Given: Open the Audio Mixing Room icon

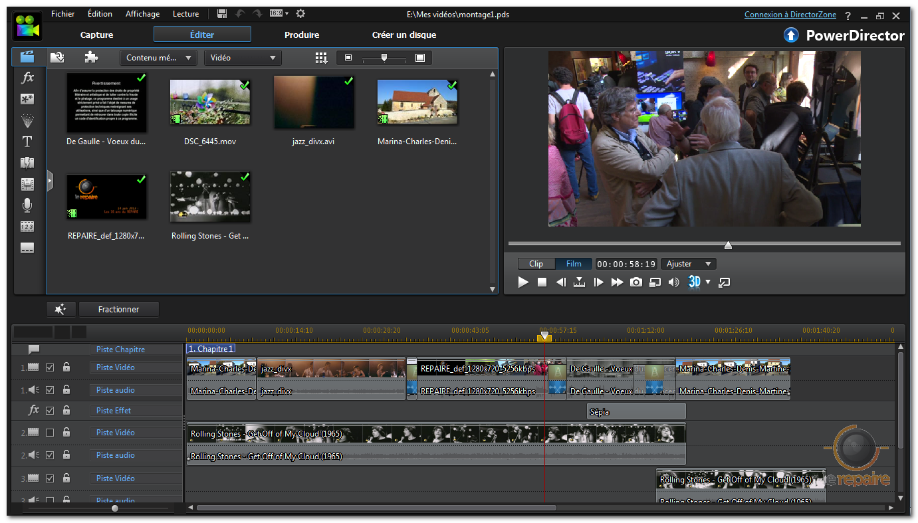Looking at the screenshot, I should click(x=27, y=184).
